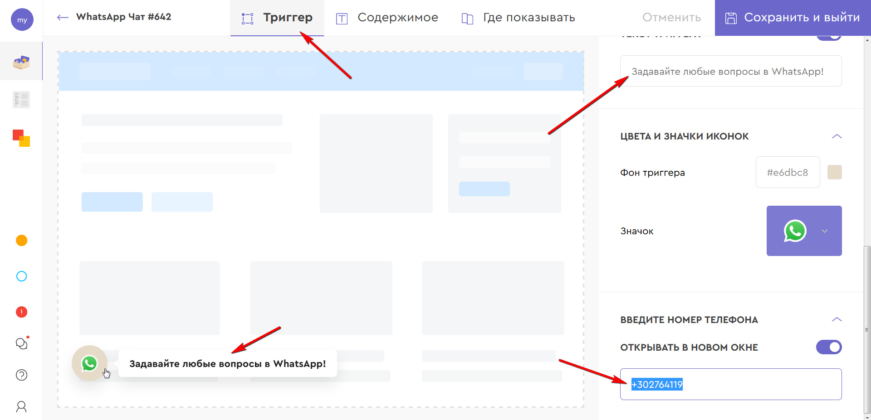Open the user profile icon in sidebar

21,406
